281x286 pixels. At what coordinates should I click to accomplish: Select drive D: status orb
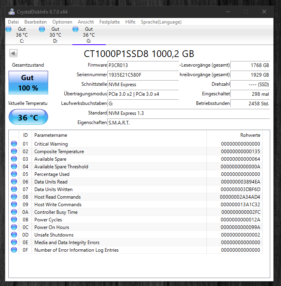pyautogui.click(x=42, y=29)
